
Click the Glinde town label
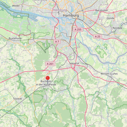tap(110, 18)
